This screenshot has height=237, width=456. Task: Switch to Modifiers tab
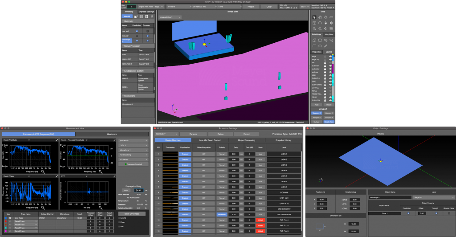click(329, 35)
